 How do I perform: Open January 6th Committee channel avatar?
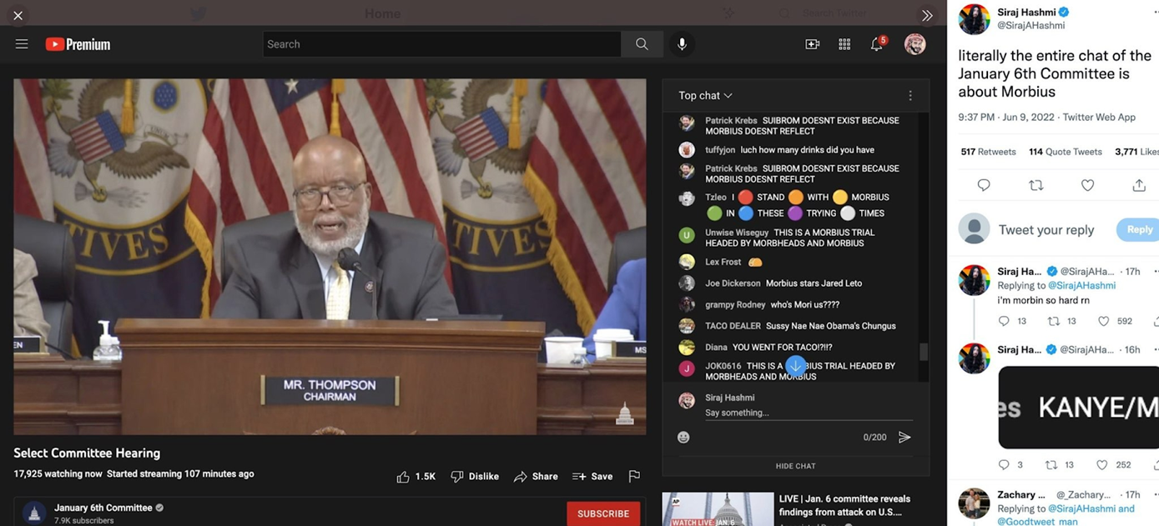pos(34,513)
